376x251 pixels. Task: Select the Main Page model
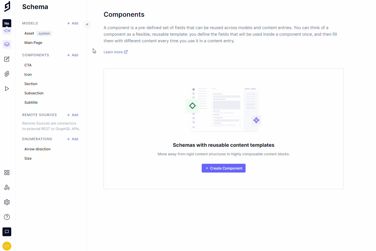(33, 43)
